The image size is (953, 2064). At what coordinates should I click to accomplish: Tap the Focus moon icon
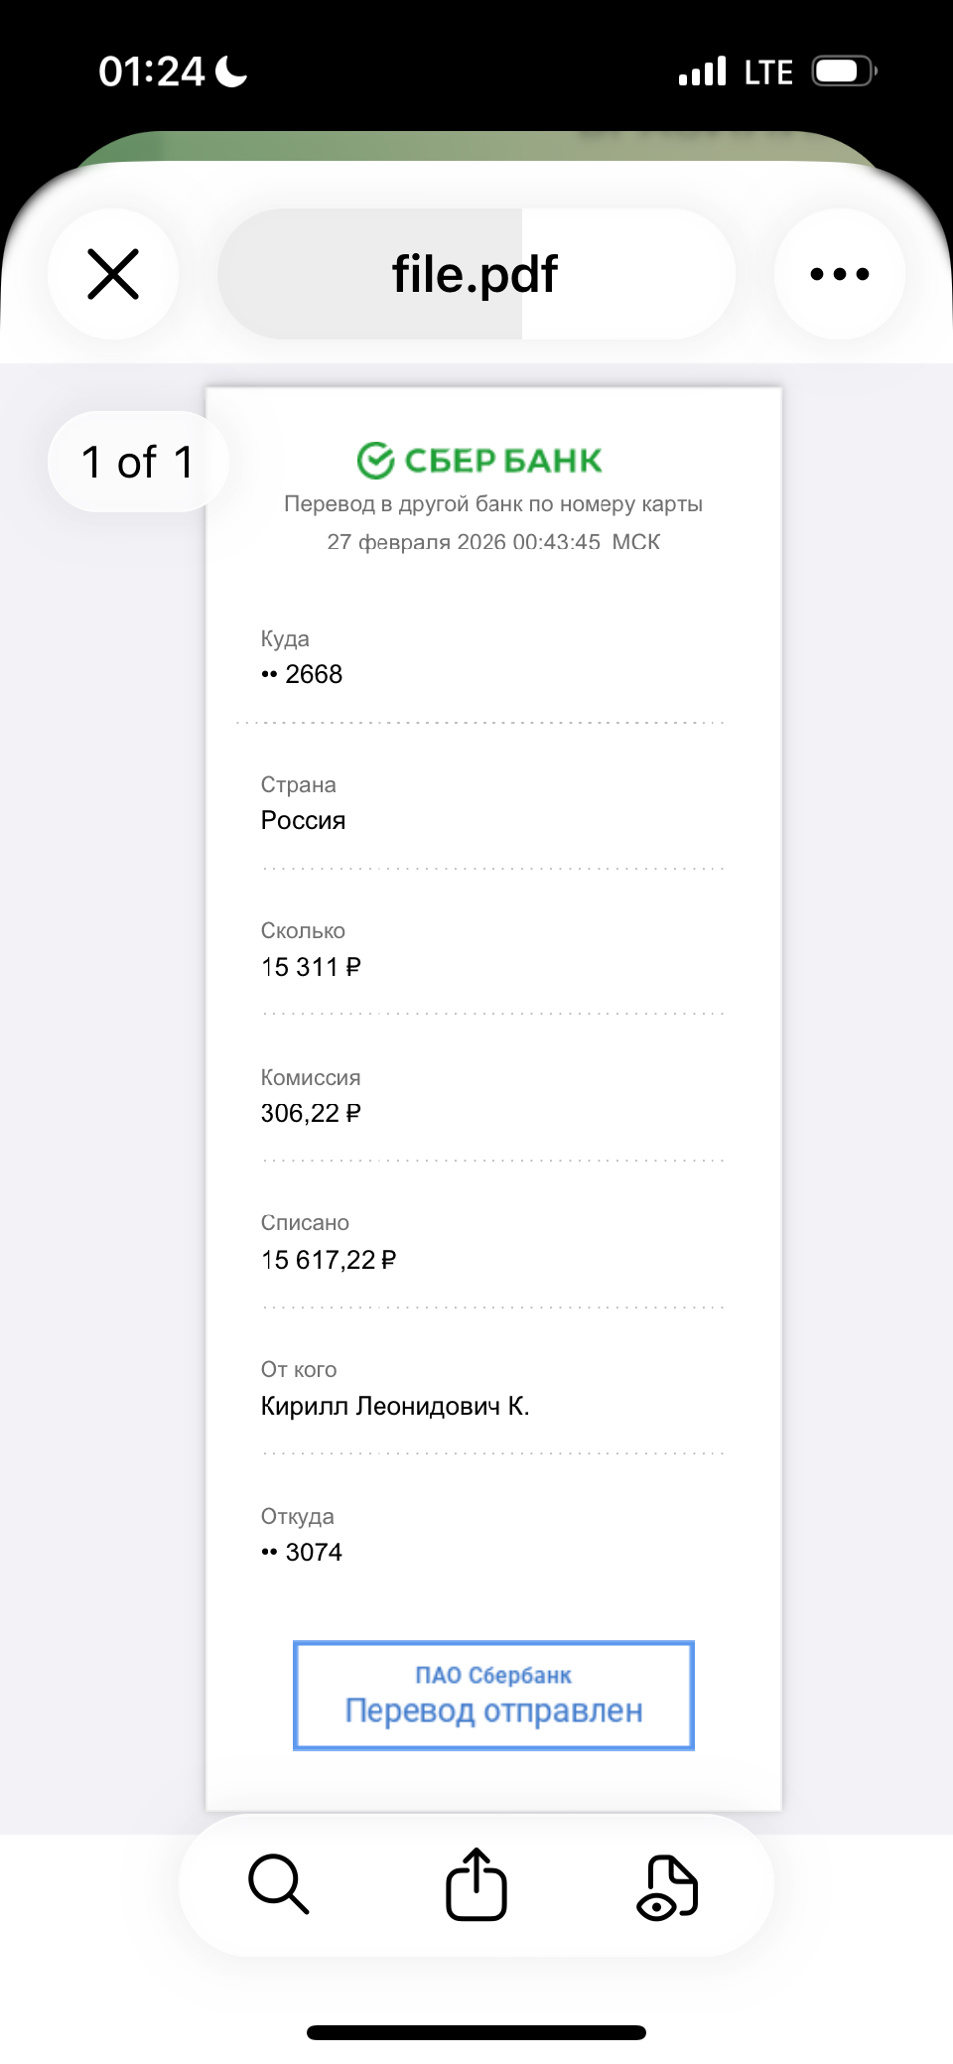[x=232, y=71]
